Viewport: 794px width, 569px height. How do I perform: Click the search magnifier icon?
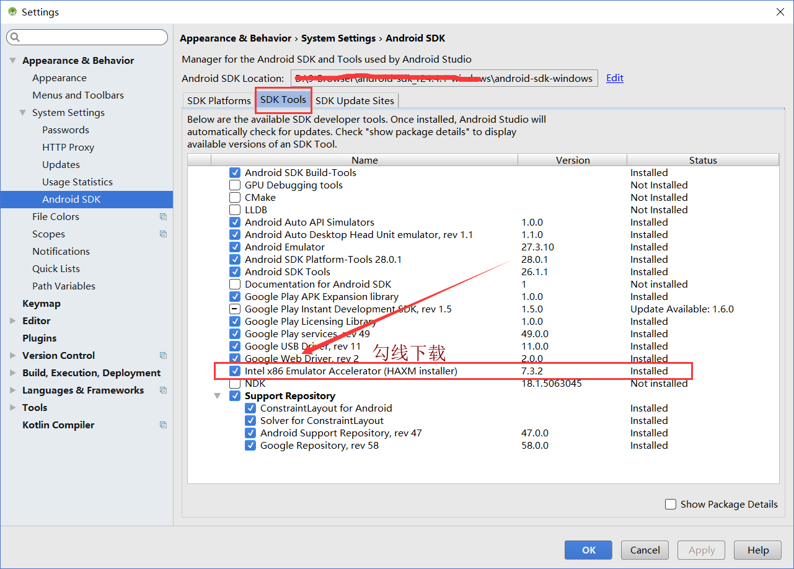(15, 38)
